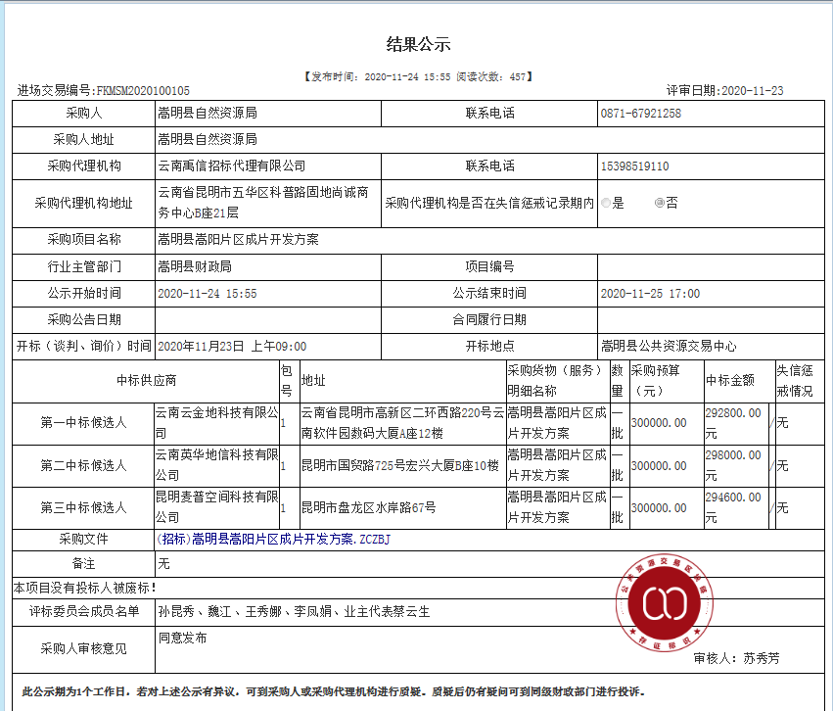Click the empty 项目编号 value field
This screenshot has width=833, height=711.
click(711, 266)
